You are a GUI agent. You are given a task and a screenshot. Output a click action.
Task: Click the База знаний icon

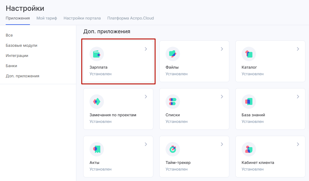tap(249, 102)
